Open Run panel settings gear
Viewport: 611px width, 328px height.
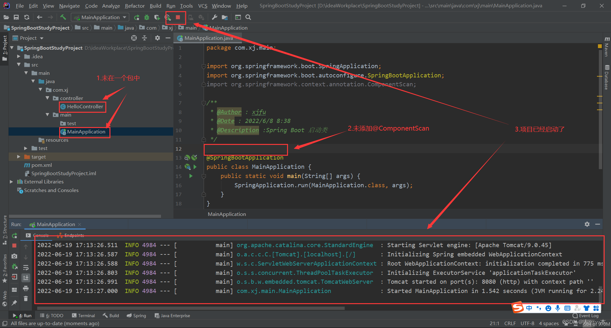pos(587,224)
